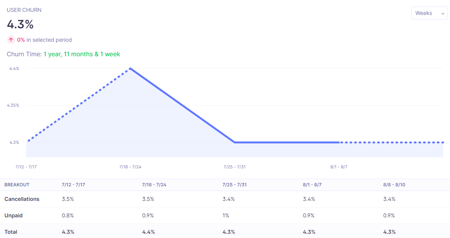Click the 8/8 - 8/10 column header
Image resolution: width=450 pixels, height=238 pixels.
(x=394, y=185)
